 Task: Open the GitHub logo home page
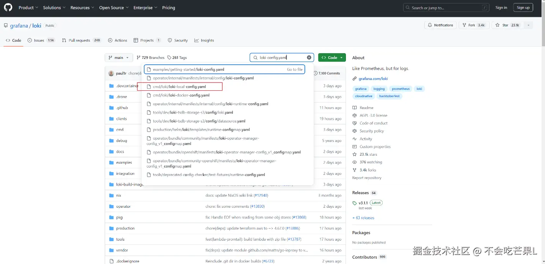click(8, 8)
